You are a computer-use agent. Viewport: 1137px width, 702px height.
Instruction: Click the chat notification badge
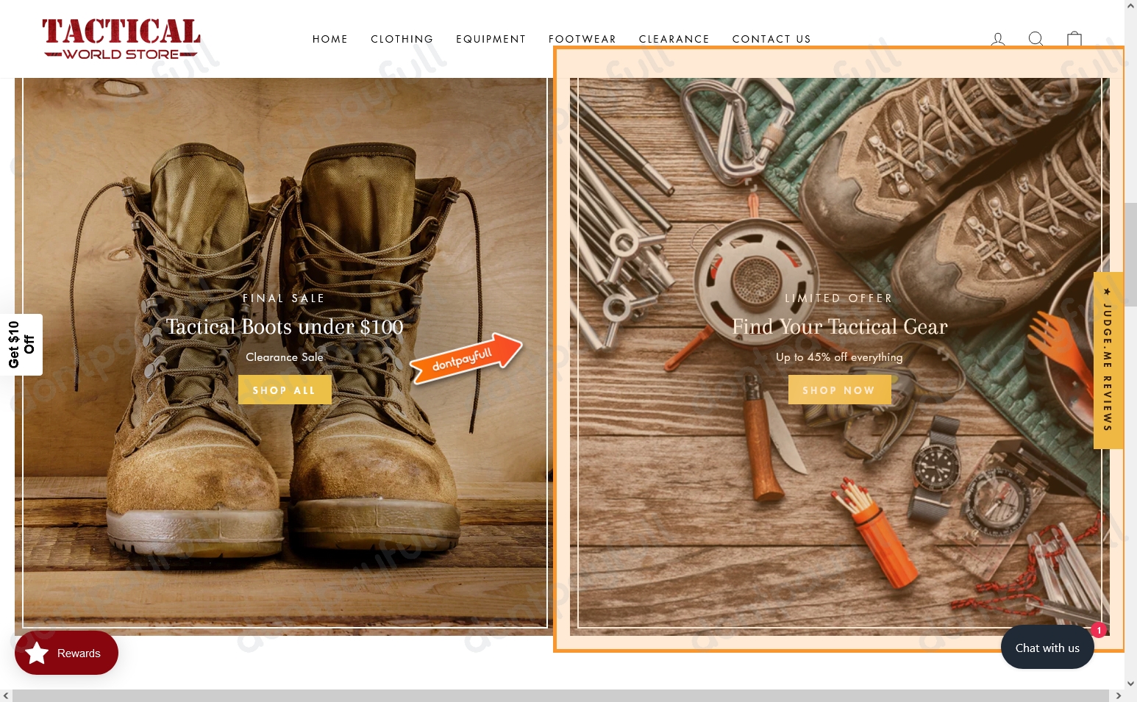[x=1099, y=630]
